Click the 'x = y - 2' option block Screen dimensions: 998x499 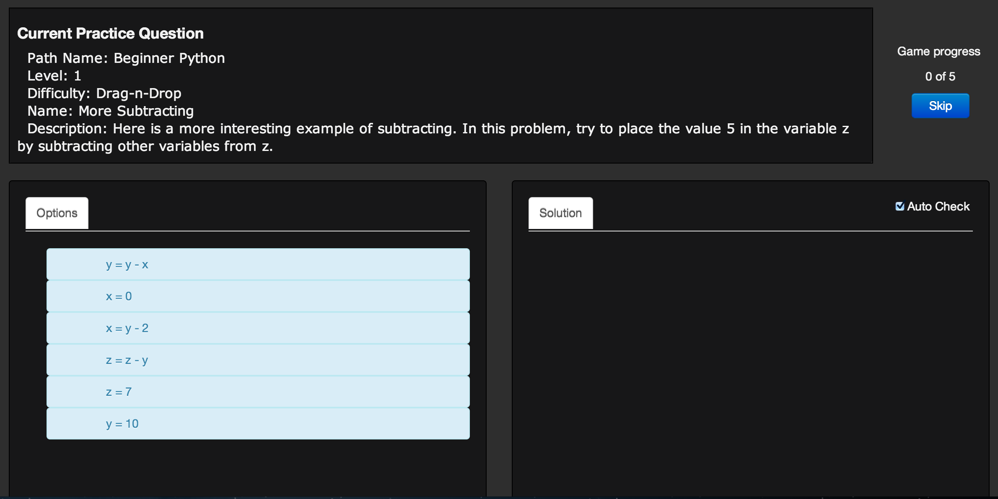(258, 328)
